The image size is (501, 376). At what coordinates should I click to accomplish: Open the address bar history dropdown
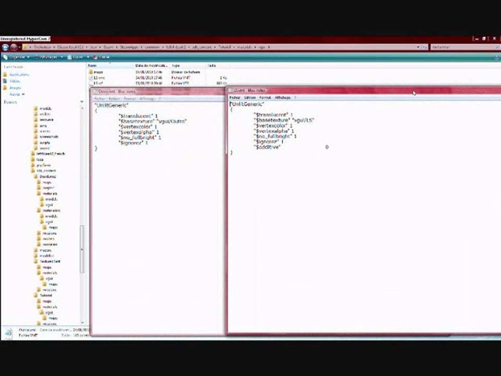[x=418, y=47]
